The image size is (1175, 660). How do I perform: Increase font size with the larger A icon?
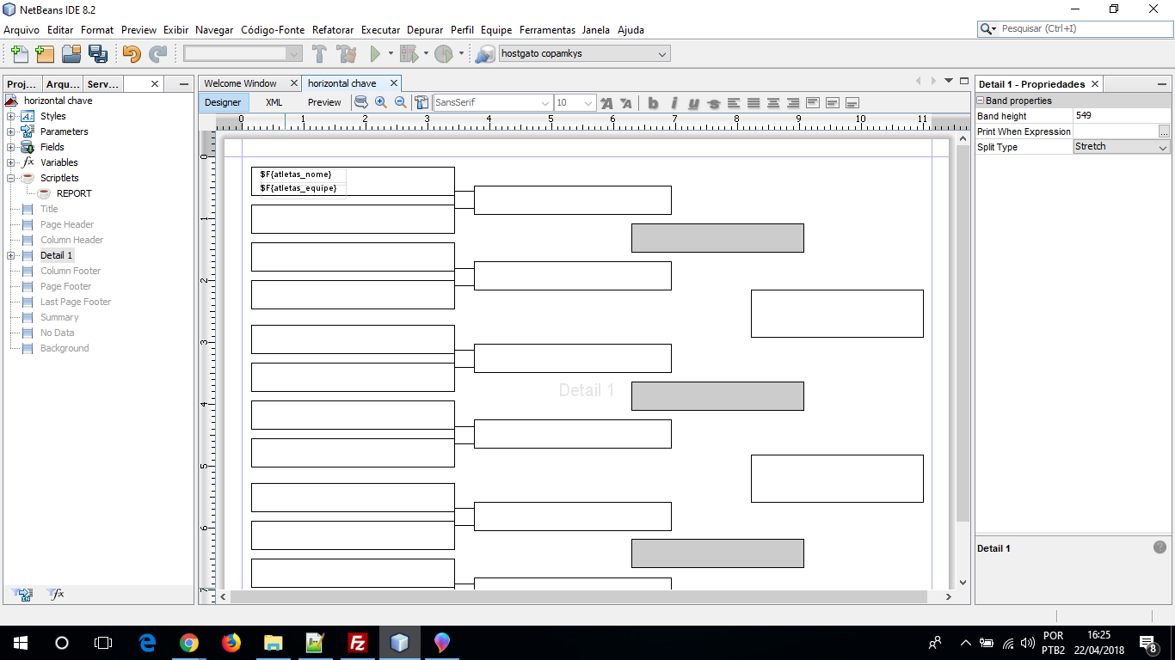pyautogui.click(x=606, y=103)
